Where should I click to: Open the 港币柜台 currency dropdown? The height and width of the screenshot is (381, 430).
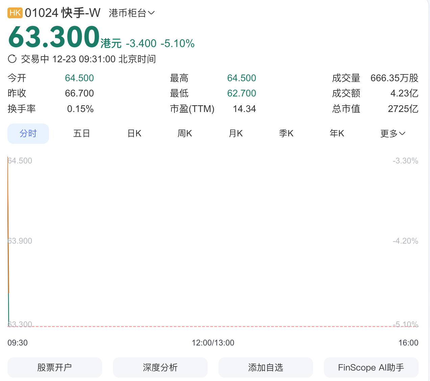point(132,13)
